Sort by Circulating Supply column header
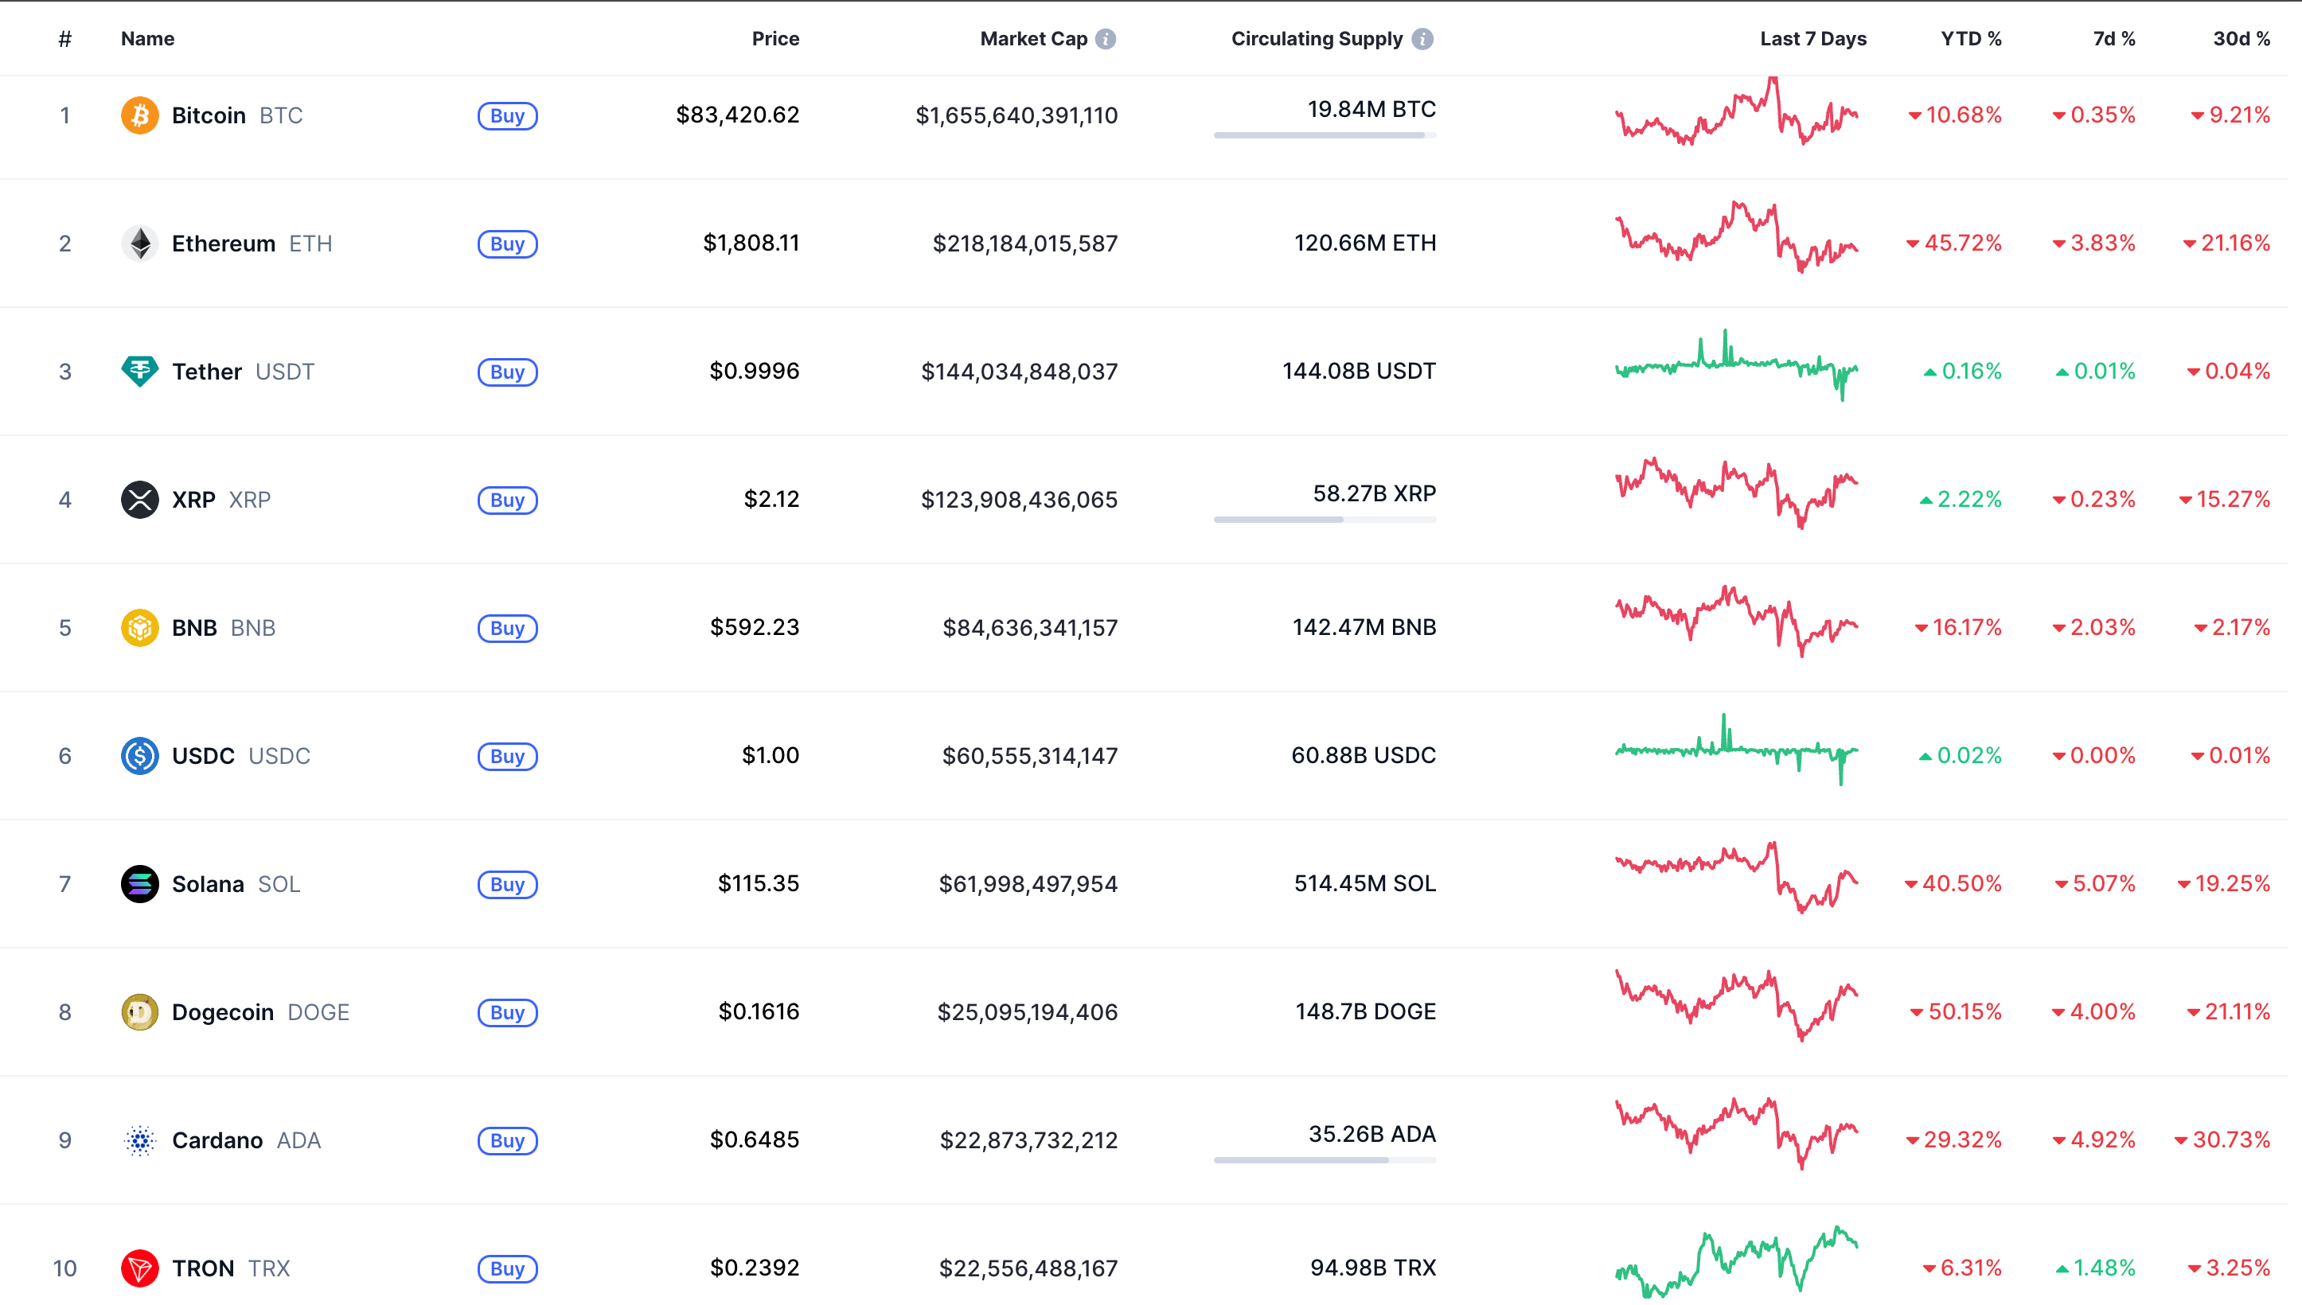 (1317, 40)
